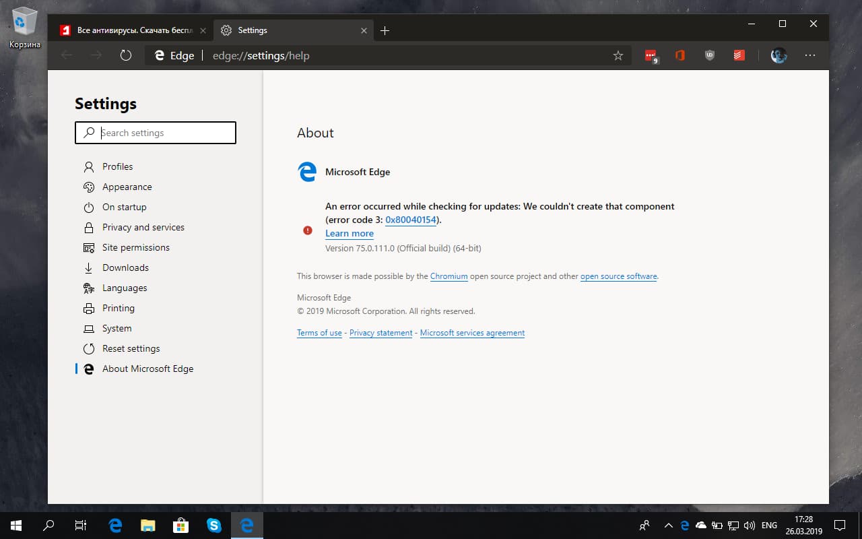
Task: Open the shield-icon defender extension
Action: pos(709,55)
